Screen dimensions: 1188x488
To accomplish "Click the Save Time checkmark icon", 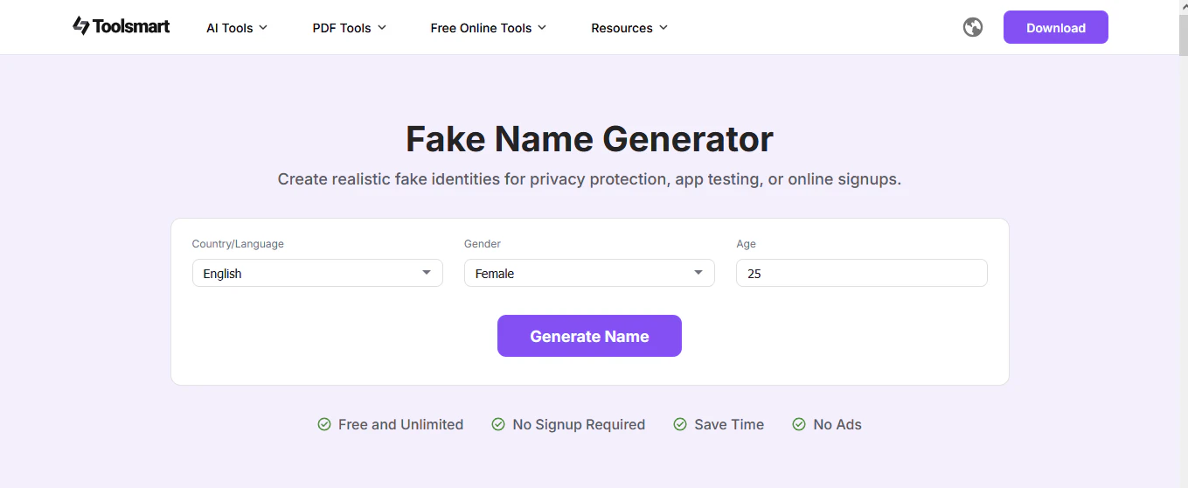I will [x=680, y=424].
